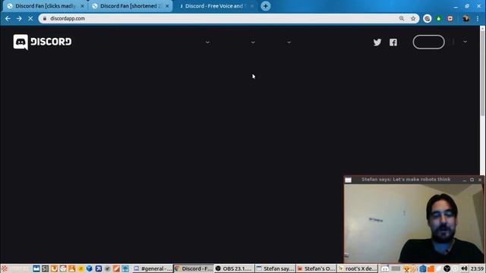Screen dimensions: 486x273
Task: Stop the page loading with the X button
Action: tap(30, 18)
